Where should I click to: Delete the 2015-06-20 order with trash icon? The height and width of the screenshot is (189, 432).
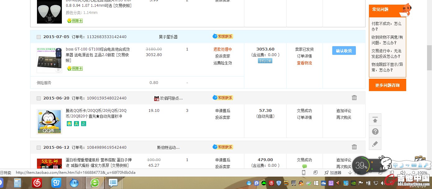[x=354, y=98]
